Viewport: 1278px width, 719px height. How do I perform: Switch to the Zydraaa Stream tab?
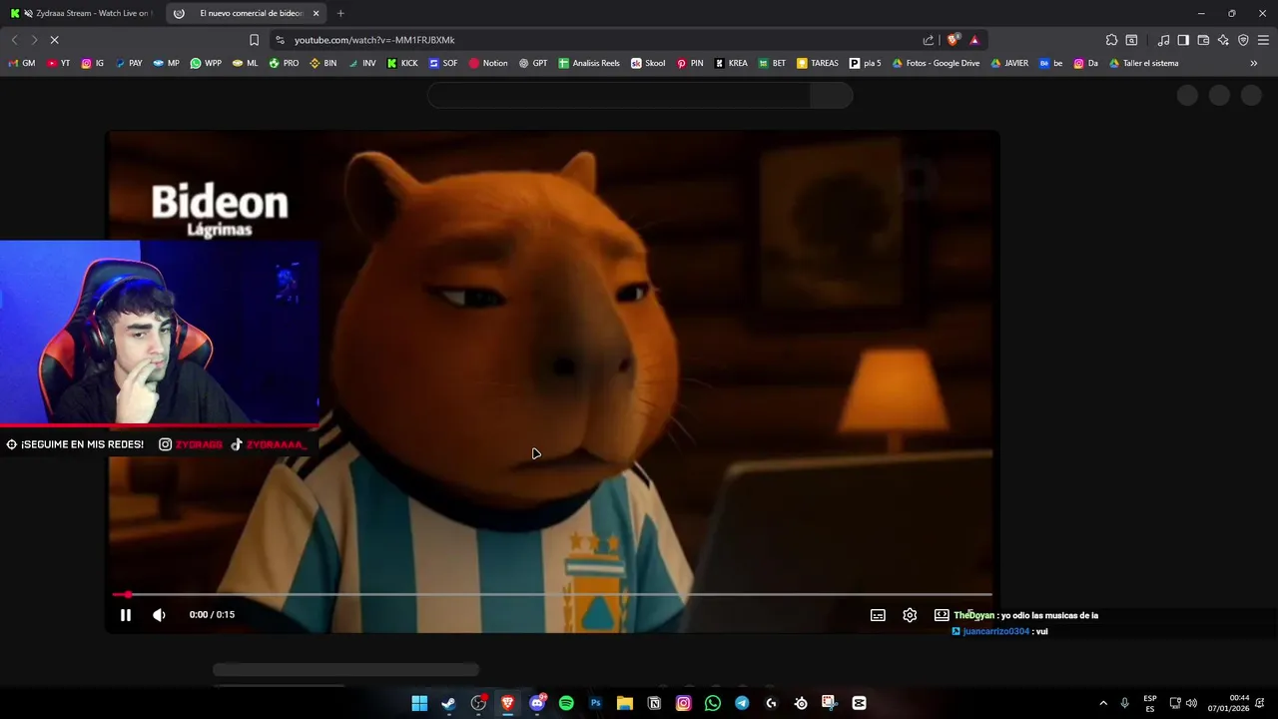pyautogui.click(x=80, y=13)
